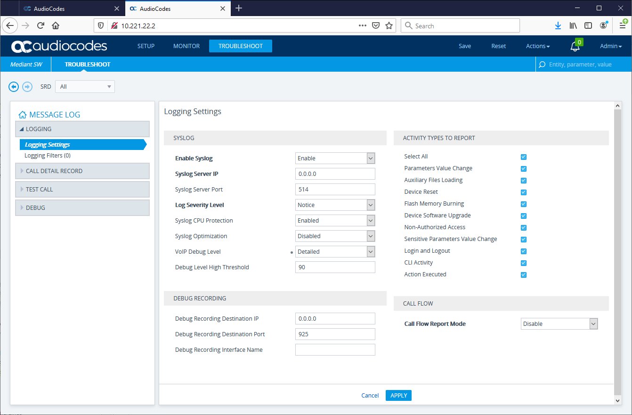The width and height of the screenshot is (632, 415).
Task: Click the Cancel link
Action: click(x=370, y=395)
